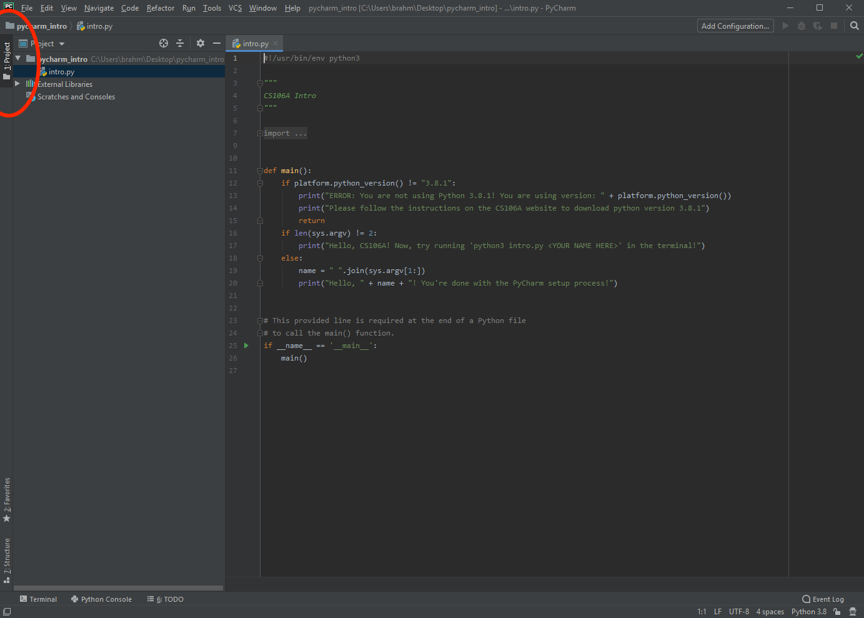Click Python 3.8 interpreter in status bar
The width and height of the screenshot is (864, 618).
click(808, 611)
